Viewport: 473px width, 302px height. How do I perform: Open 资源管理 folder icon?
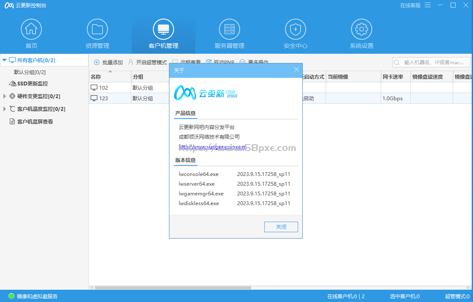[x=97, y=29]
